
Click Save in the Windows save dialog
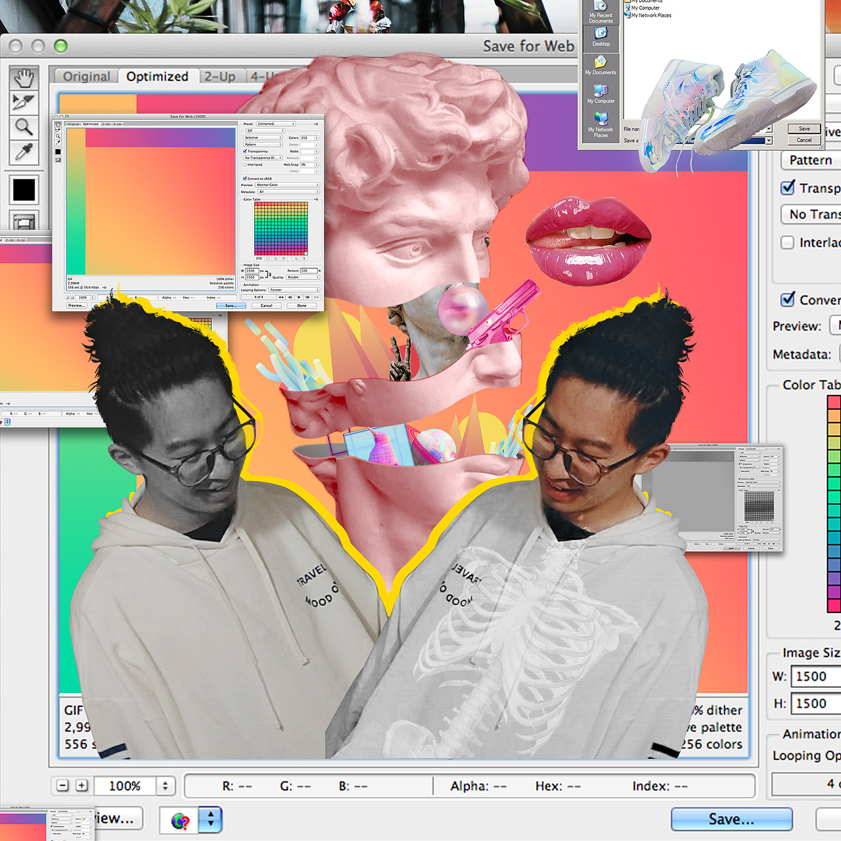click(804, 129)
